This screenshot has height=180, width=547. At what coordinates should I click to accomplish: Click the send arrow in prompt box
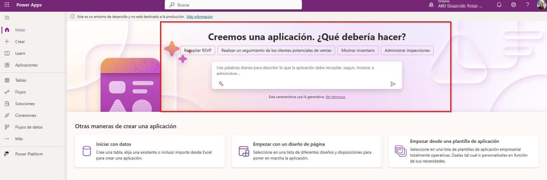coord(393,84)
